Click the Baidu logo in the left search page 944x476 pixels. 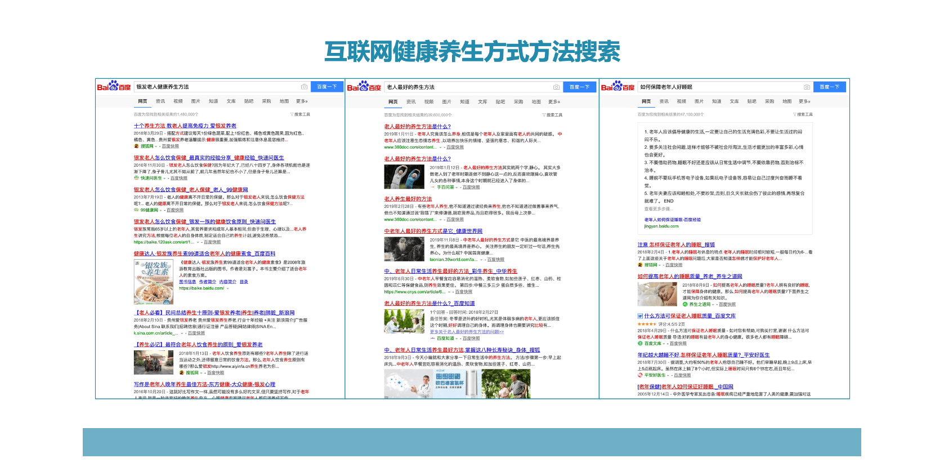114,87
